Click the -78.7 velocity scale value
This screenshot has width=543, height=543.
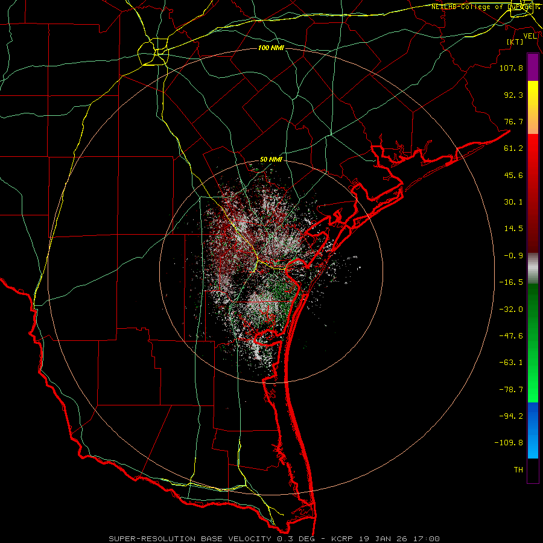[511, 390]
